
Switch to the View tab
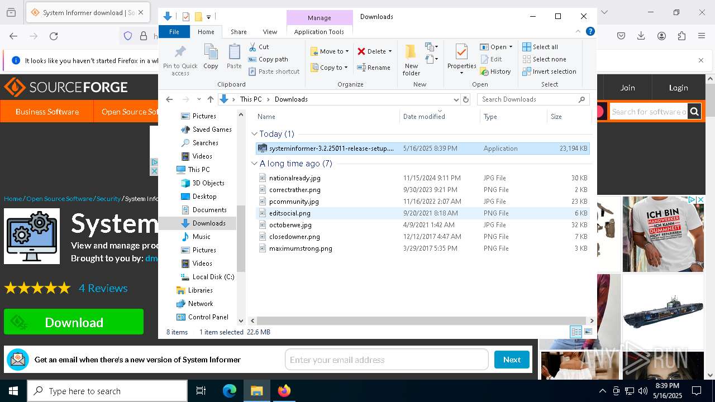coord(270,32)
